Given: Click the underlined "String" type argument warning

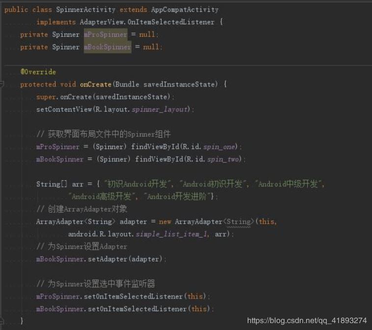Looking at the screenshot, I should [x=239, y=222].
